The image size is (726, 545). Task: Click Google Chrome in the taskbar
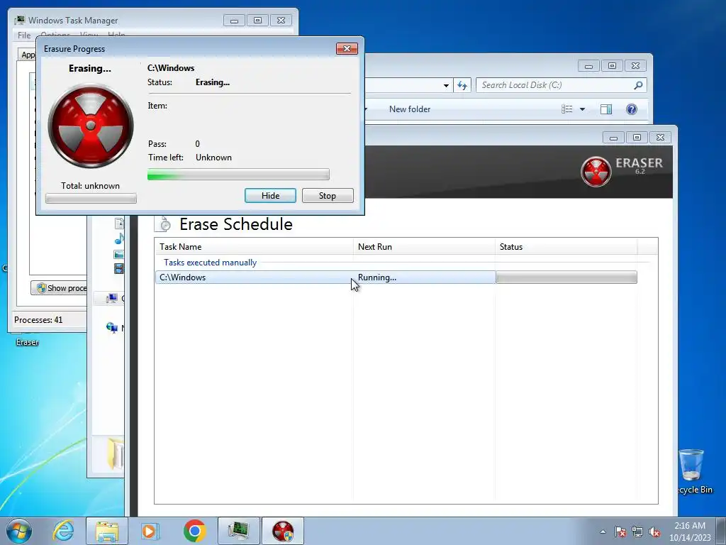194,531
